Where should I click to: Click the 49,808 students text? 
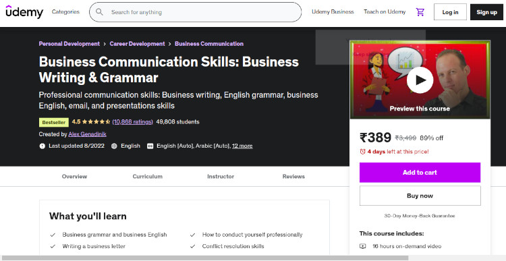coord(178,122)
